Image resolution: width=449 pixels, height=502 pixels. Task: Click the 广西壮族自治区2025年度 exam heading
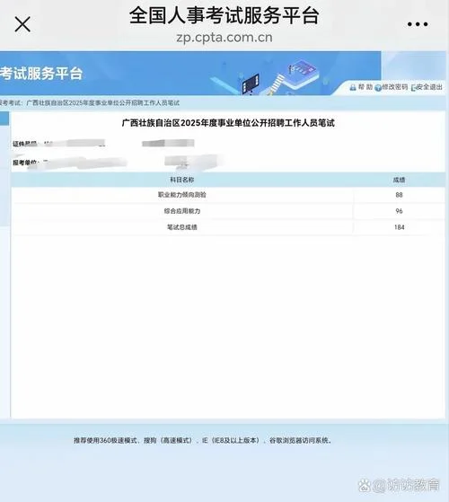(228, 123)
